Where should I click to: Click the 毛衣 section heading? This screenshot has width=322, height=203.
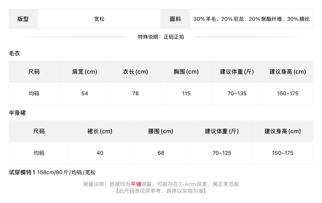click(14, 54)
